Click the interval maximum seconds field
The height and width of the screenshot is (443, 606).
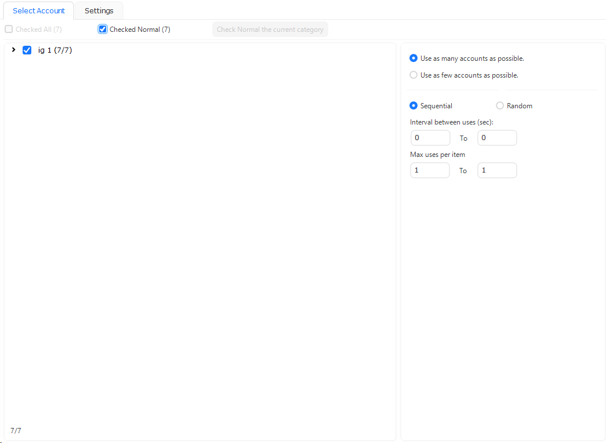click(x=496, y=138)
